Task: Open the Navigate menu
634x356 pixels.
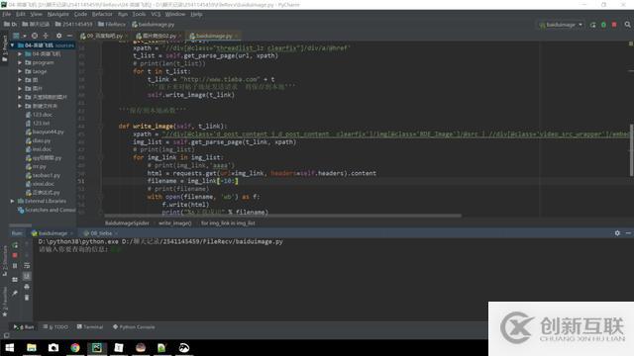Action: [x=57, y=14]
